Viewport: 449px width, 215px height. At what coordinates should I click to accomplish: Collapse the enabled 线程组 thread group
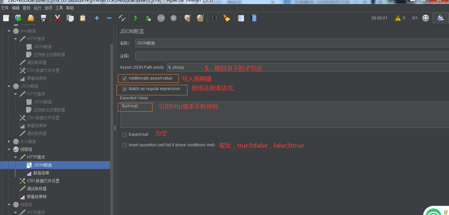tap(9, 149)
